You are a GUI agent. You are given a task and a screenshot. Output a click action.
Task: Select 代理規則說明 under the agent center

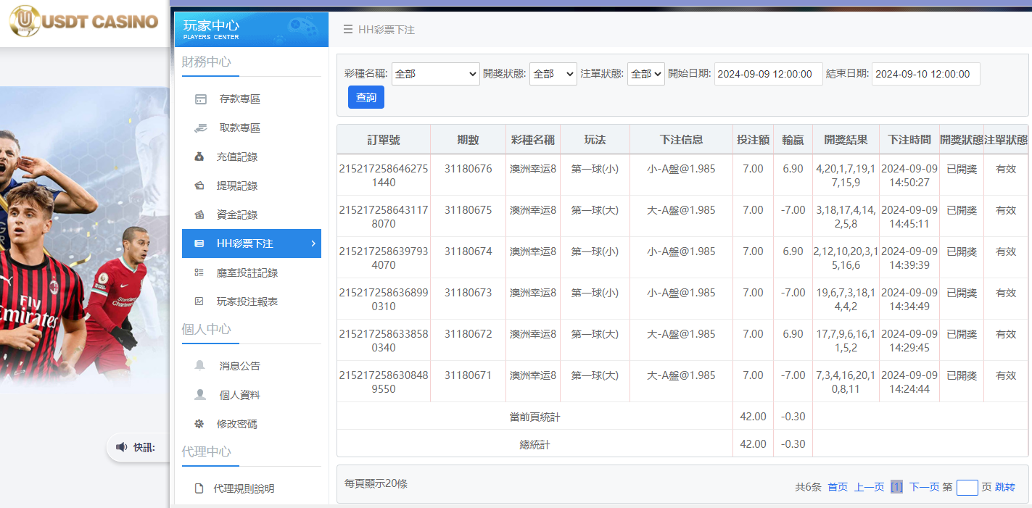tap(199, 488)
